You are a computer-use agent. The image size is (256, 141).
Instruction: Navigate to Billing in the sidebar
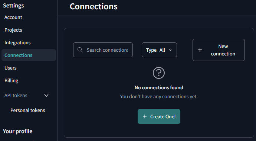[x=12, y=81]
